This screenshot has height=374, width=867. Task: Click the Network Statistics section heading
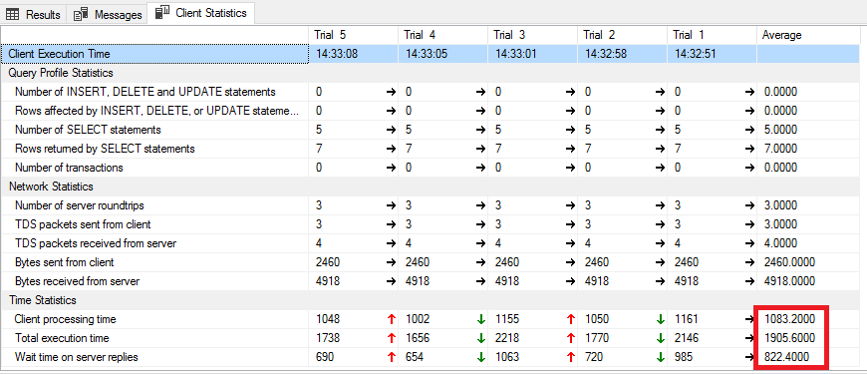click(x=51, y=187)
